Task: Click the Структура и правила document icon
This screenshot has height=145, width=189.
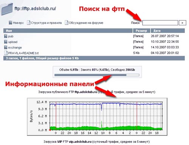Action: (x=29, y=23)
